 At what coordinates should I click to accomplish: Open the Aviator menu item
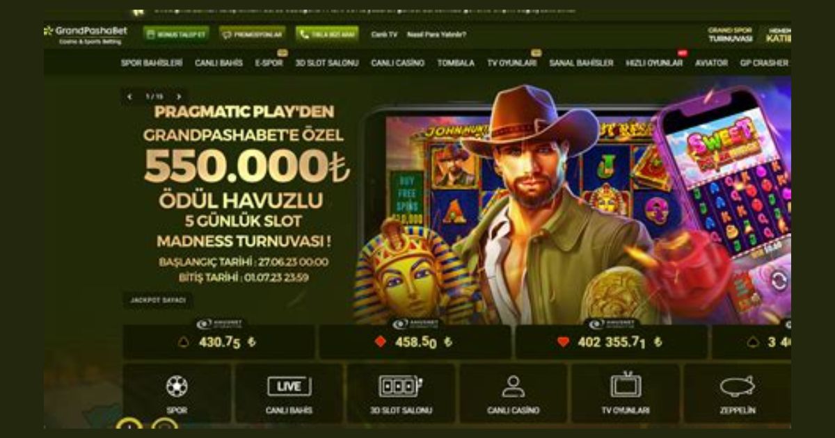tap(711, 63)
